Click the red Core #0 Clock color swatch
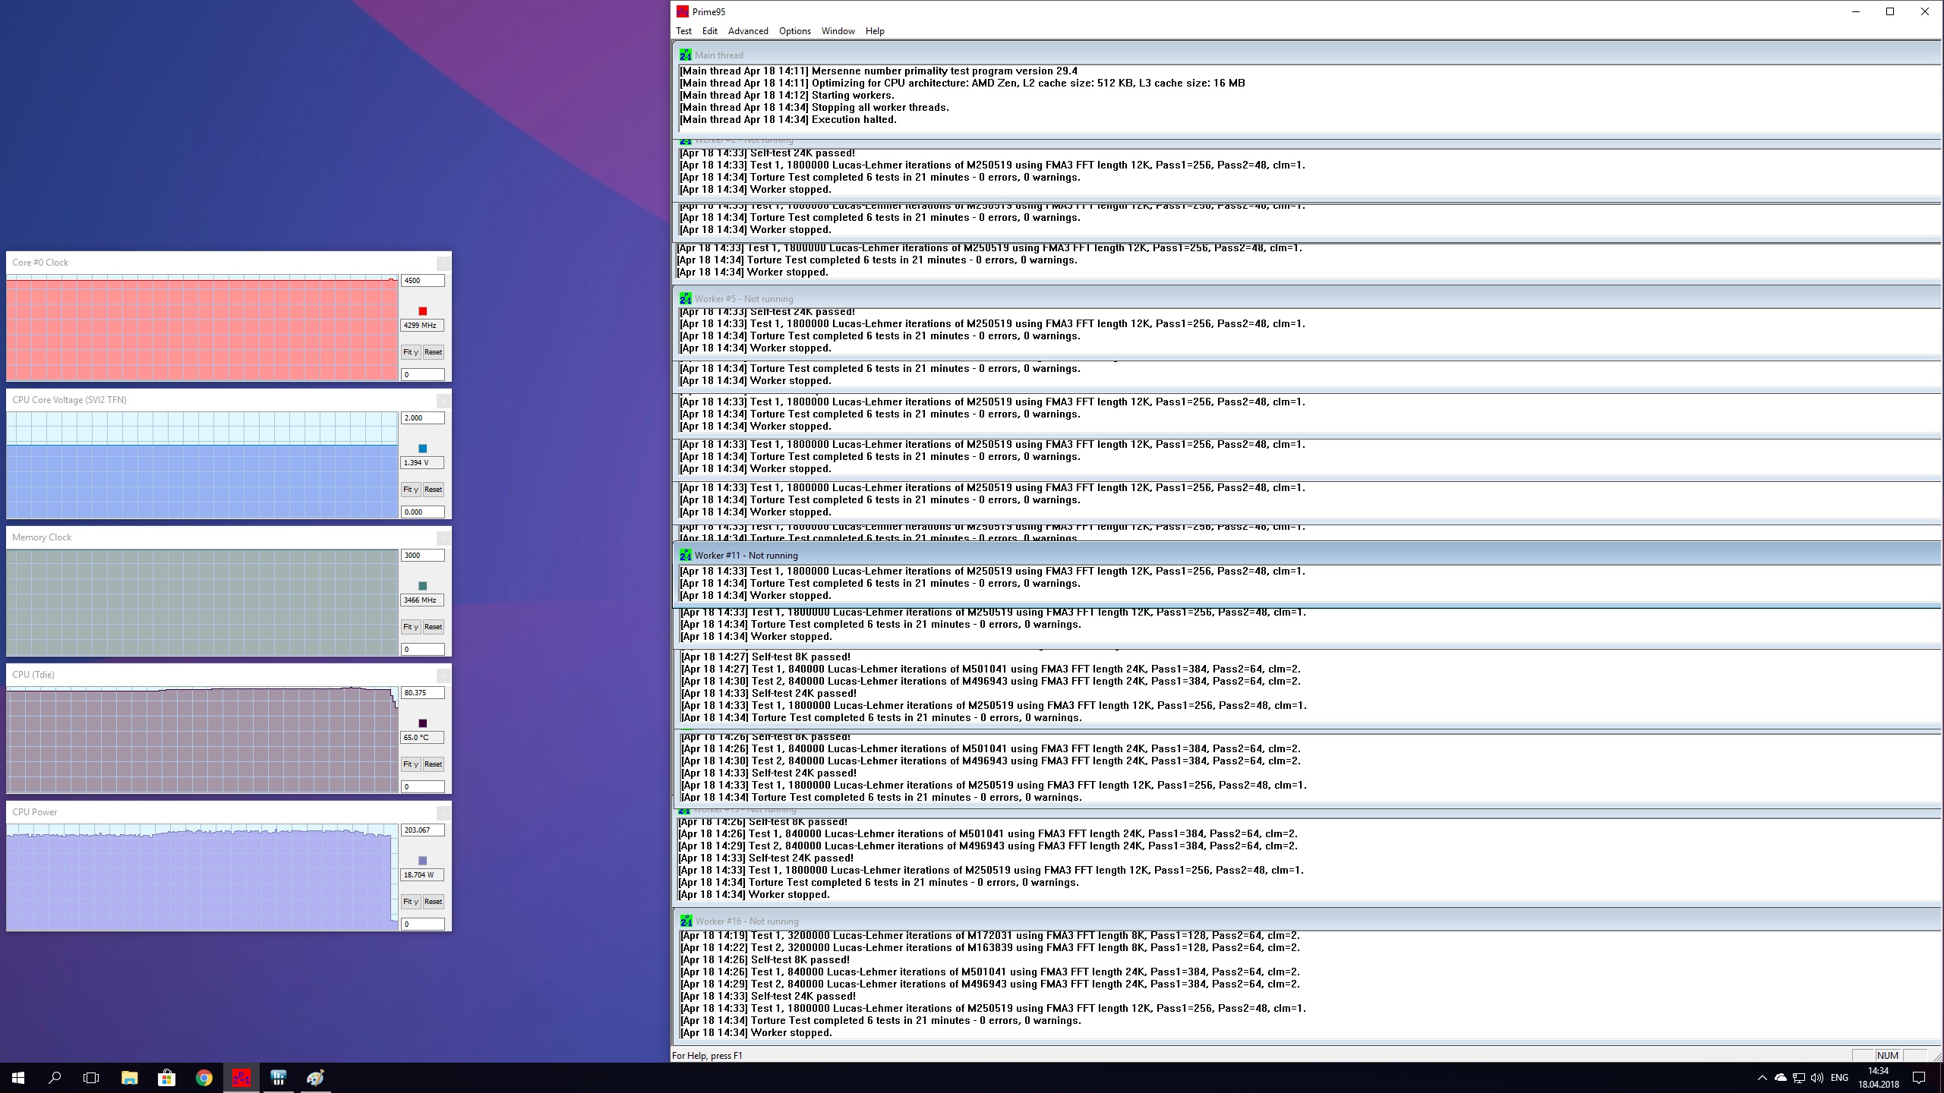 [423, 311]
